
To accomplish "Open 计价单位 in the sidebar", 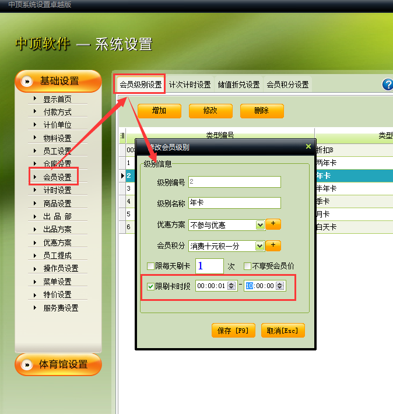I will (57, 125).
